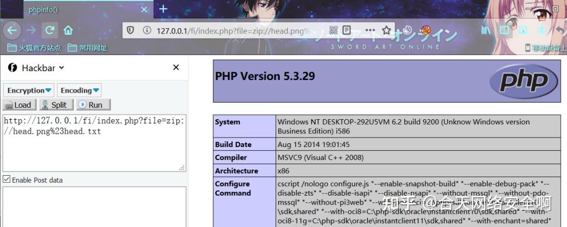Viewport: 567px width, 227px height.
Task: Focus the browser address bar URL
Action: click(x=233, y=31)
